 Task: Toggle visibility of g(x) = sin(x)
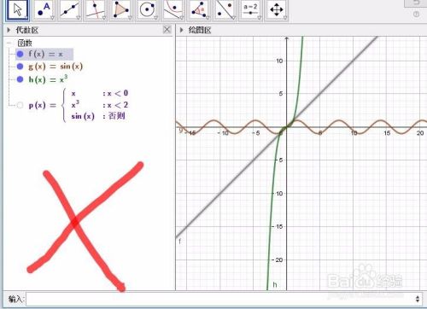tap(20, 67)
